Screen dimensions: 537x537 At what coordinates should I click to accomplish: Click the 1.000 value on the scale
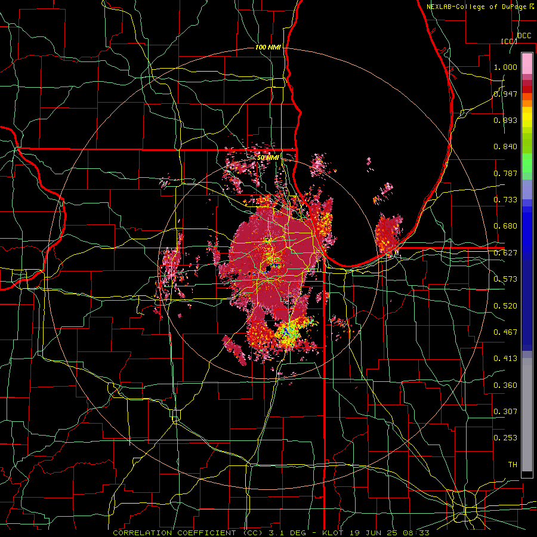505,67
